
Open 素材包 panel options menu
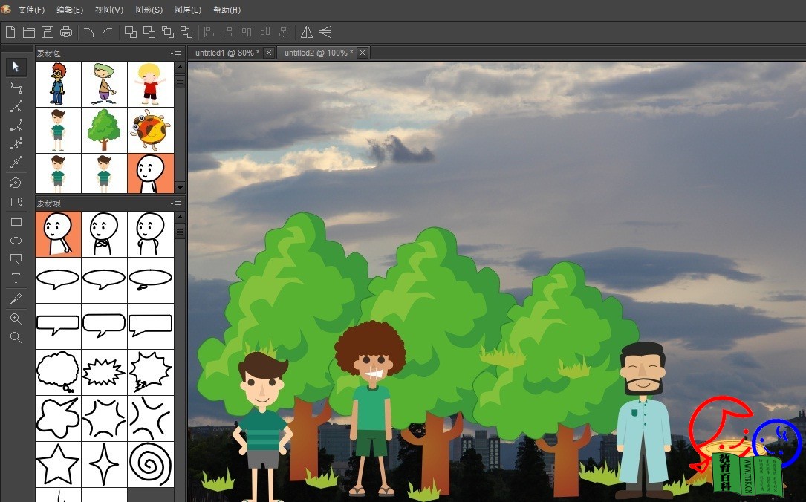(x=175, y=53)
